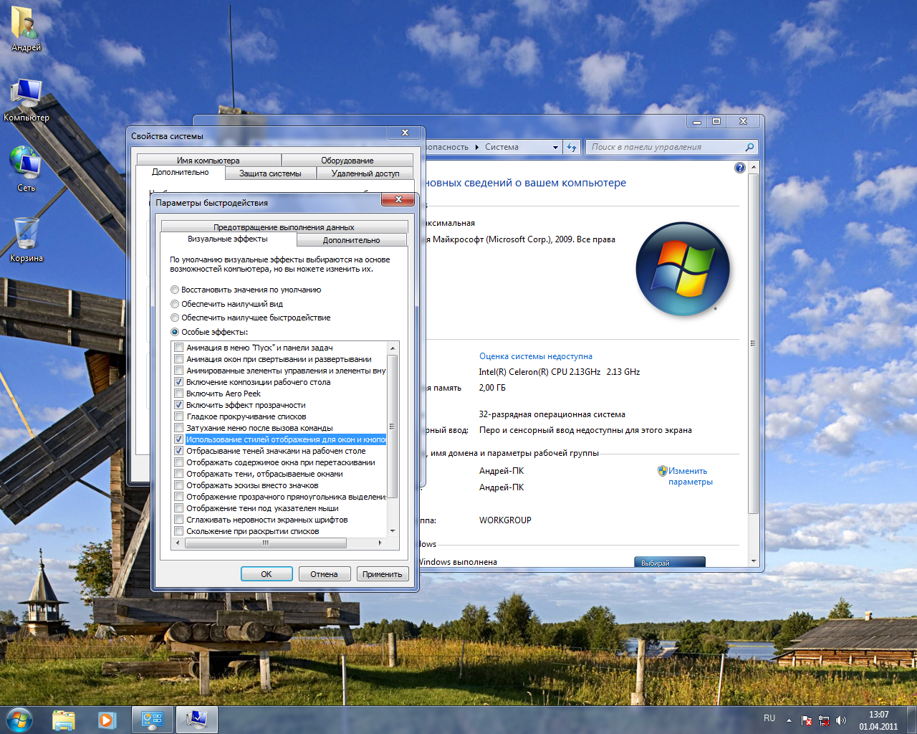Open volume speaker tray icon
917x734 pixels.
coord(841,720)
